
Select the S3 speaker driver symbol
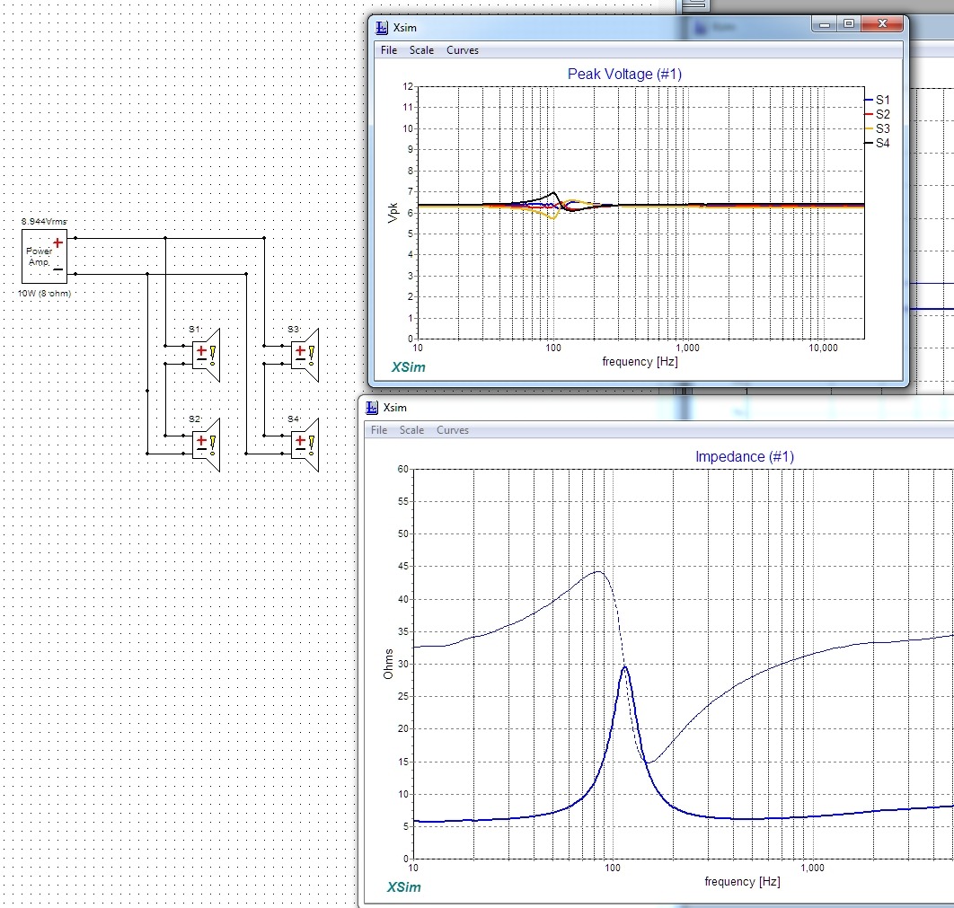(x=305, y=355)
